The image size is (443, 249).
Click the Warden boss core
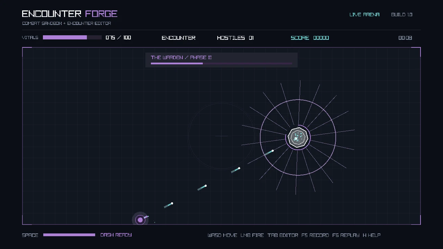pos(298,138)
